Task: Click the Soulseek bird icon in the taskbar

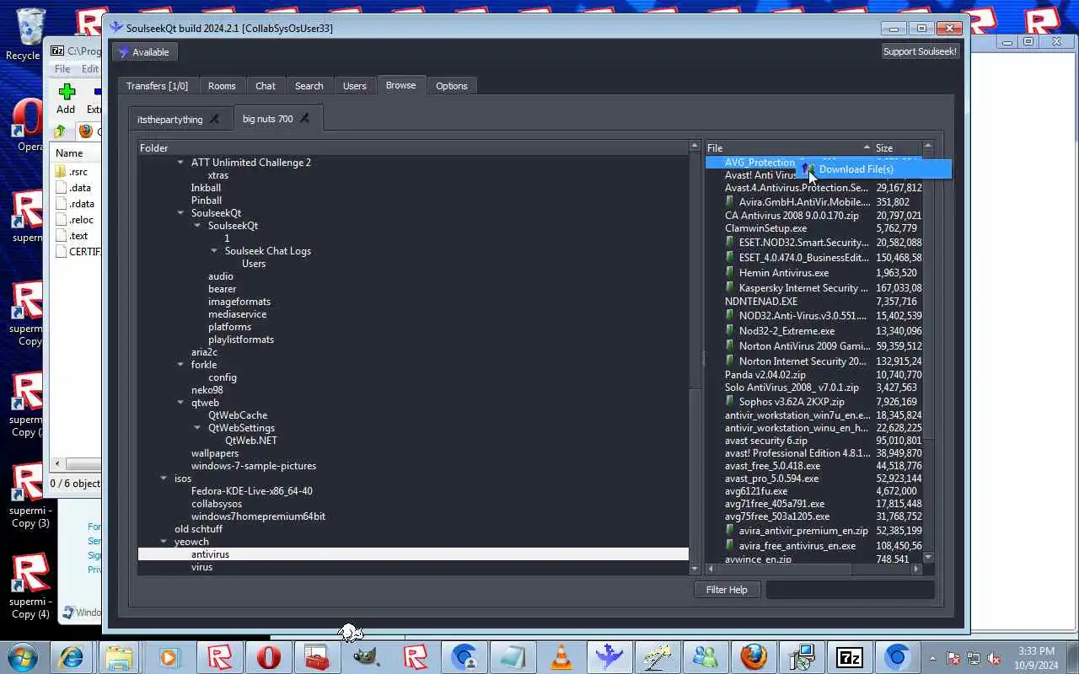Action: pos(609,657)
